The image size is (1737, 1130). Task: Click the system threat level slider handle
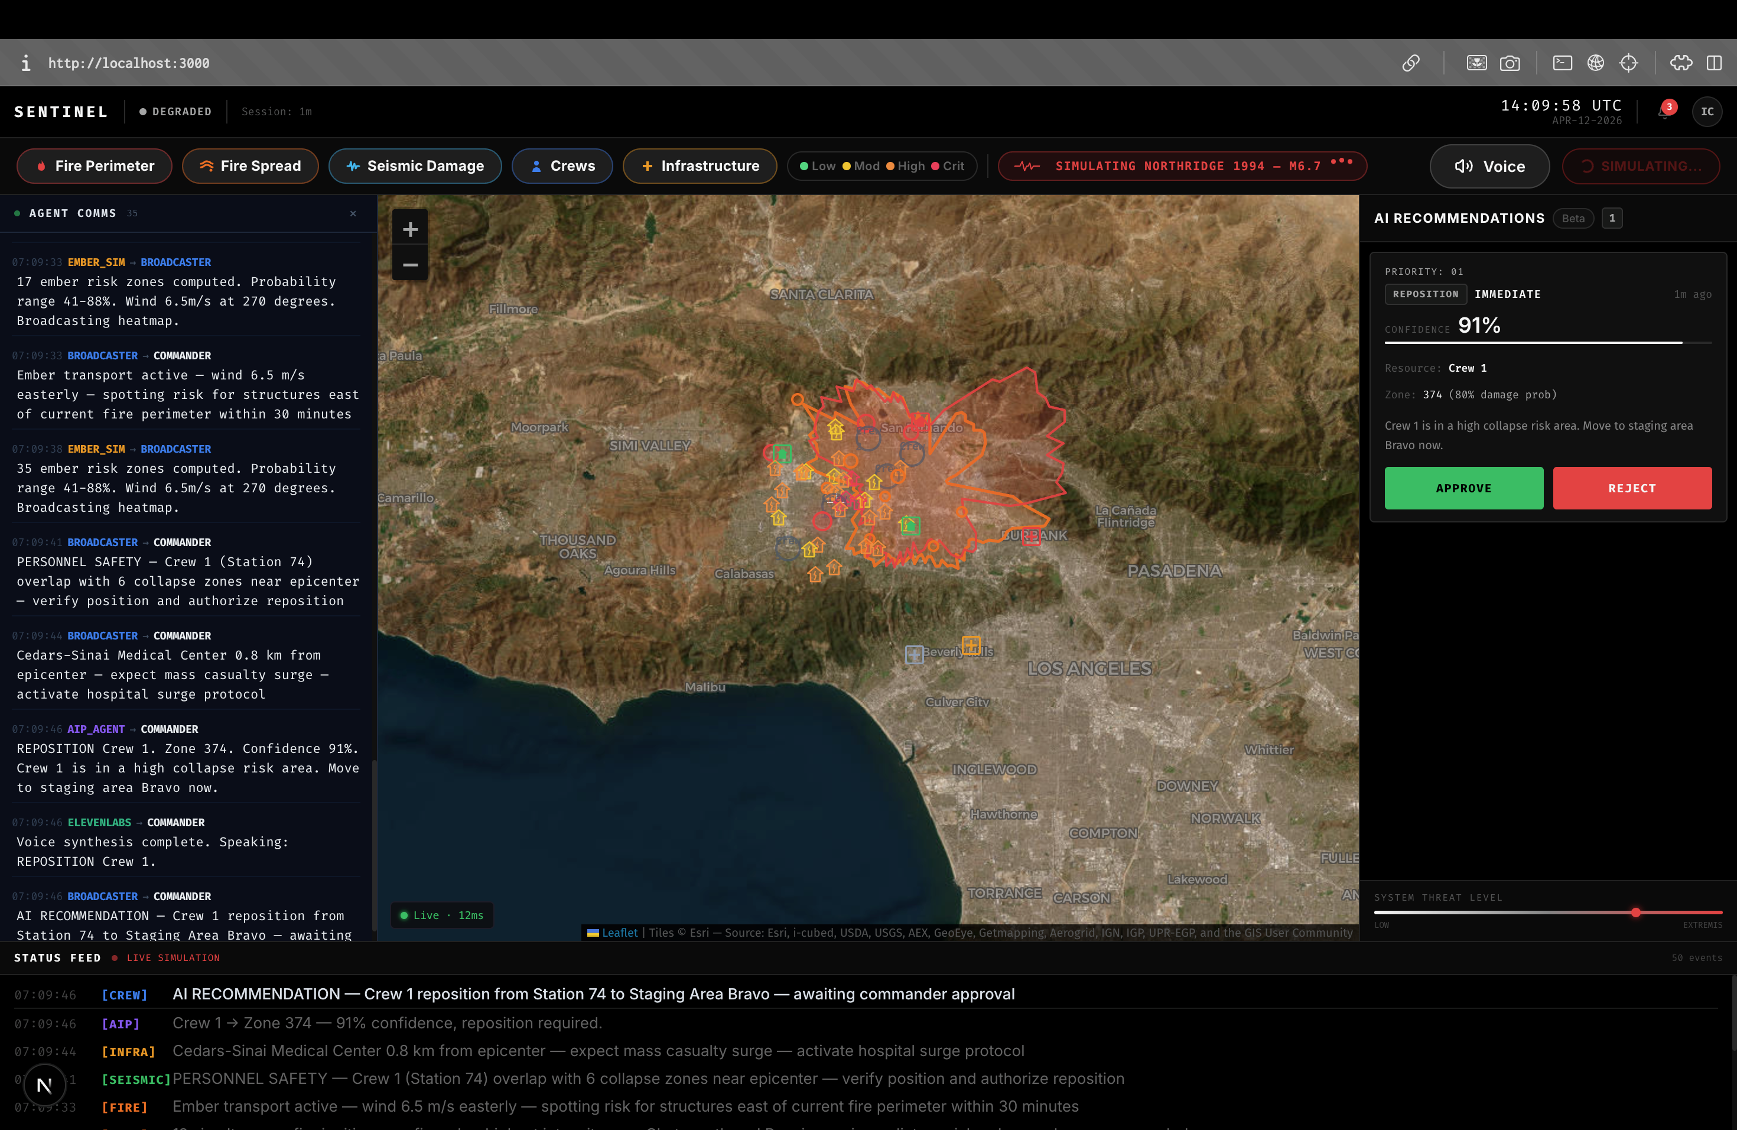pos(1635,913)
